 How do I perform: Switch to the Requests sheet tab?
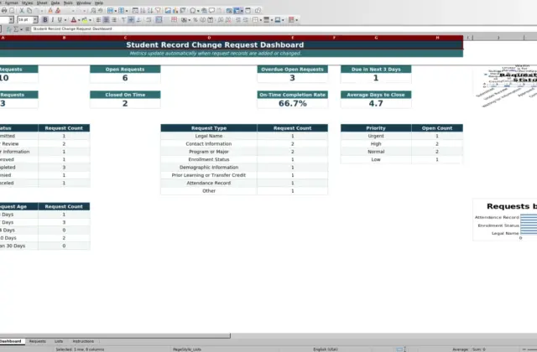point(37,341)
